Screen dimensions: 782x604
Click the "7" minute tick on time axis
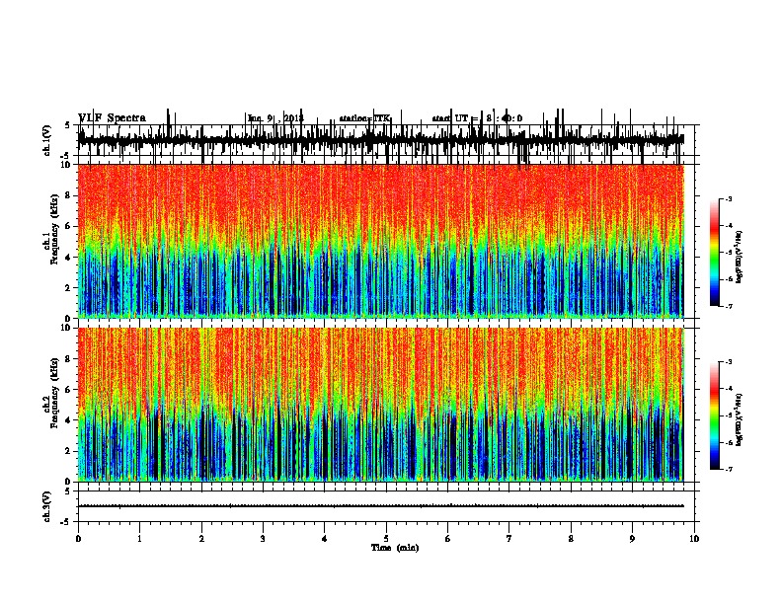coord(509,539)
